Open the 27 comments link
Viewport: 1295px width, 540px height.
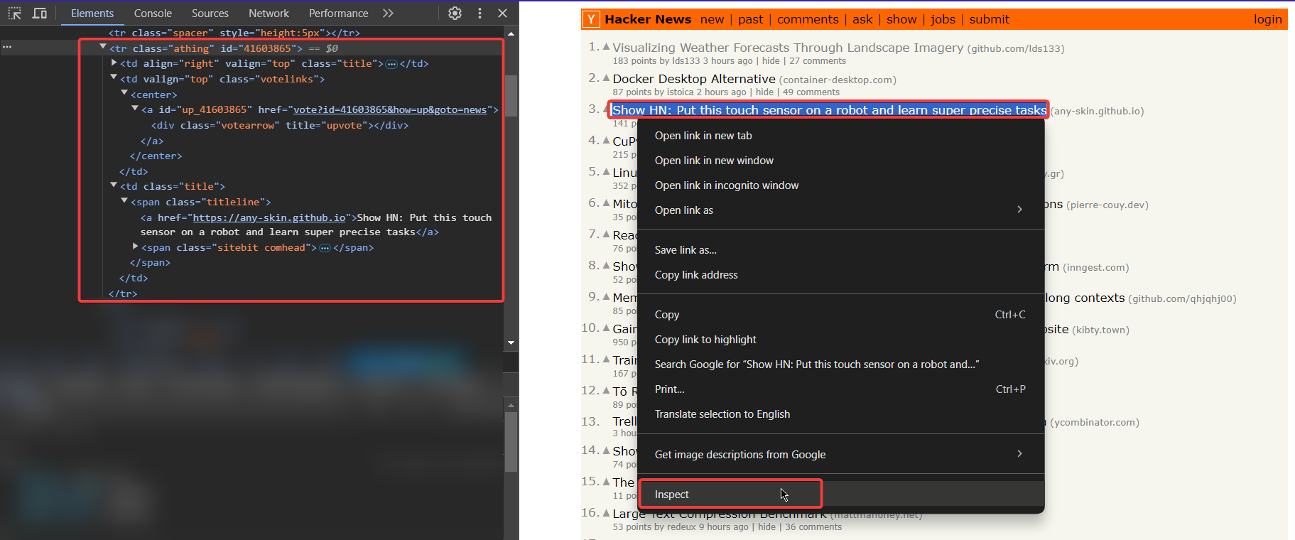click(x=818, y=61)
